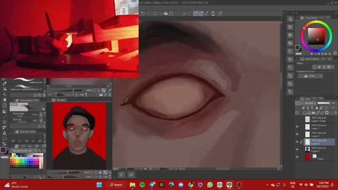338x190 pixels.
Task: Click the main color swatch below the toolbar
Action: tap(3, 150)
